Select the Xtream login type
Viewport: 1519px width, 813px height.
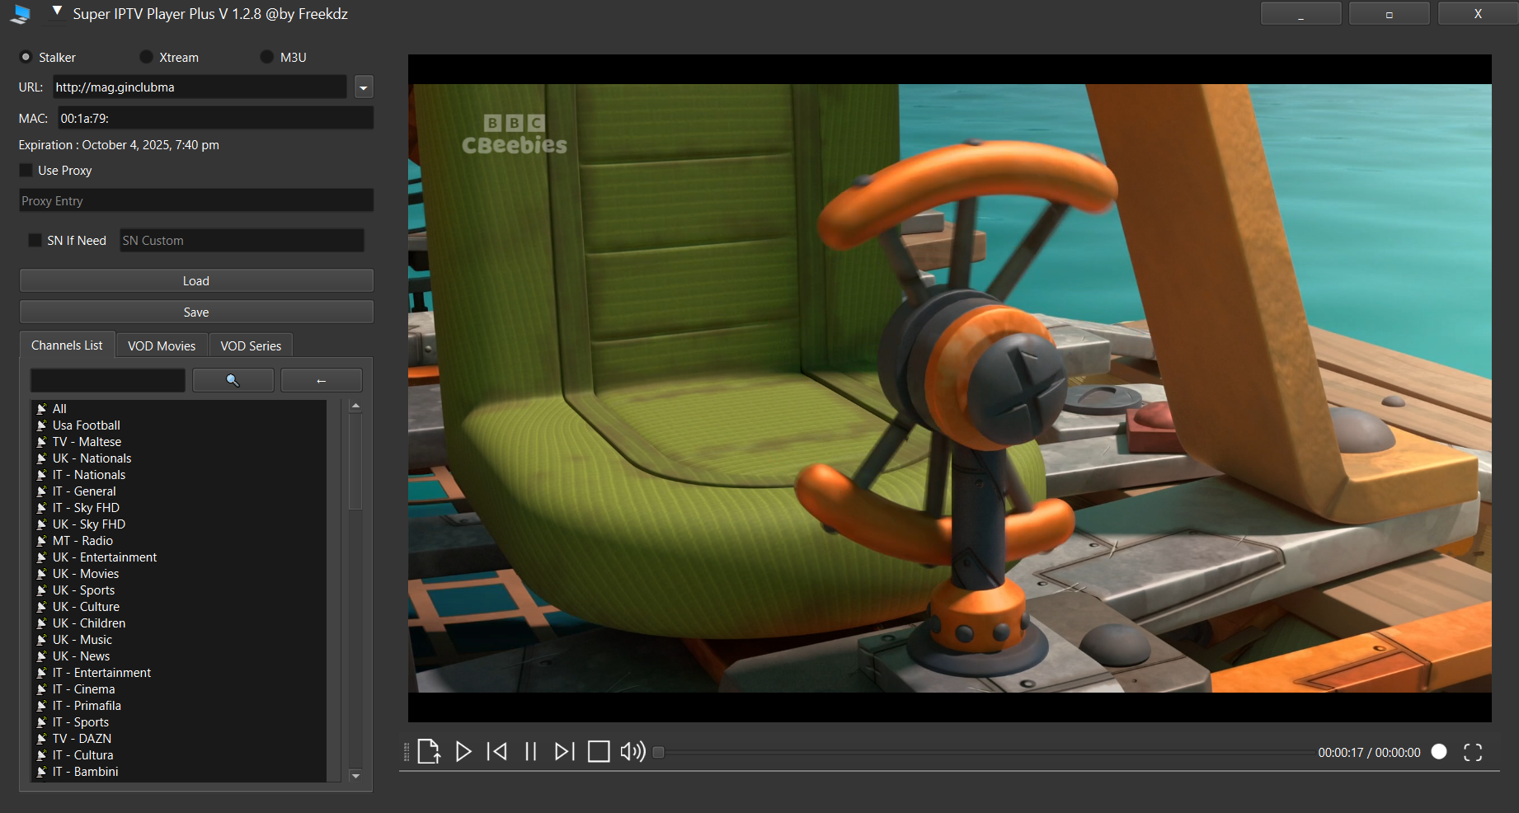pyautogui.click(x=169, y=57)
